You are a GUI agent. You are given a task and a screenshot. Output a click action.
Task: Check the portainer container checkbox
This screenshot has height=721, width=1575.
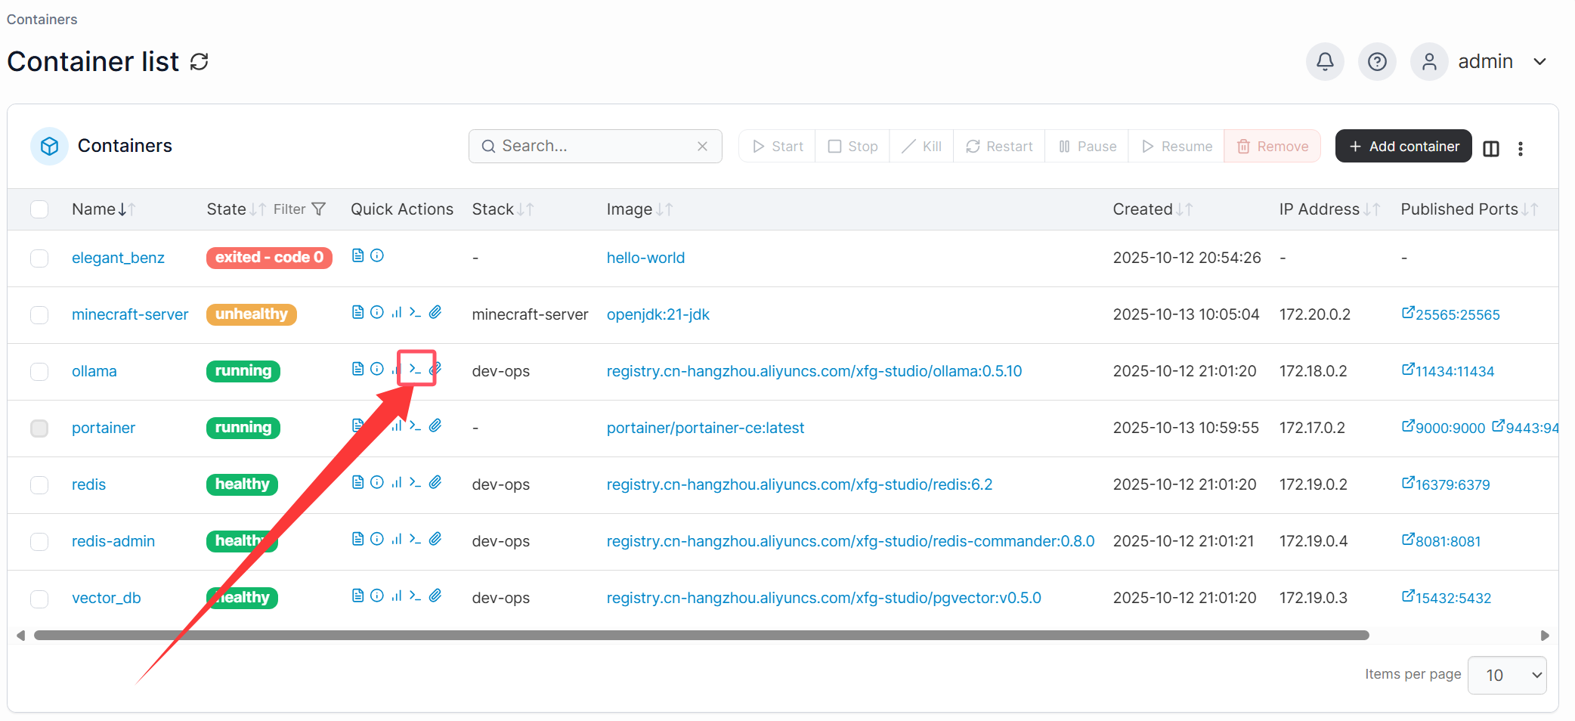(x=39, y=428)
